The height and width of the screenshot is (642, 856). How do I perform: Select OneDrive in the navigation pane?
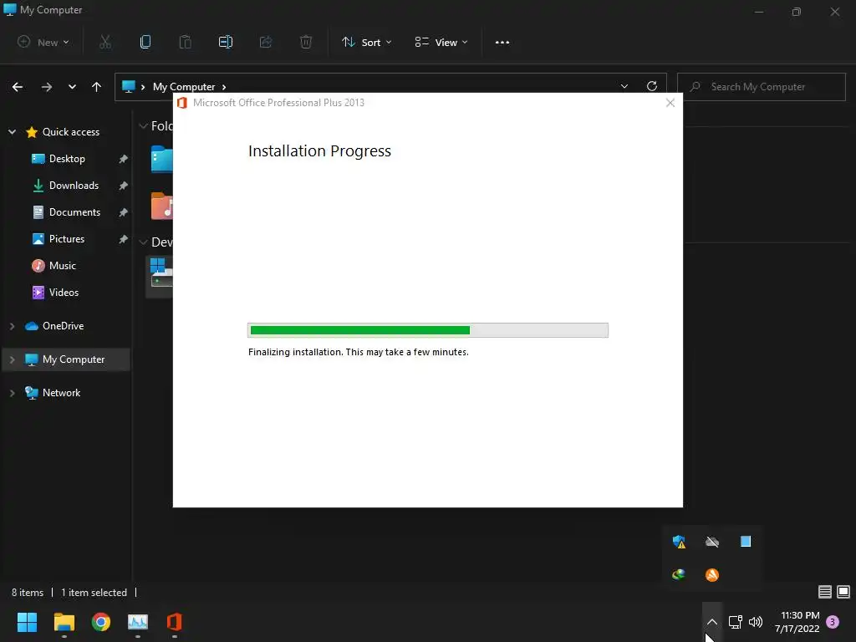click(64, 326)
